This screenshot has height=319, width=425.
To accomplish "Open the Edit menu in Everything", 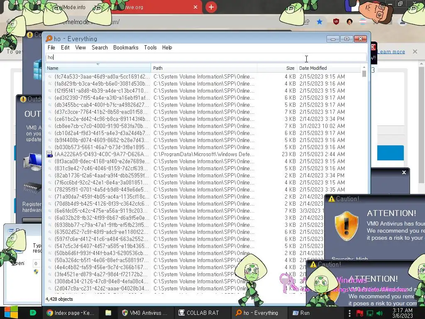I will [x=65, y=47].
